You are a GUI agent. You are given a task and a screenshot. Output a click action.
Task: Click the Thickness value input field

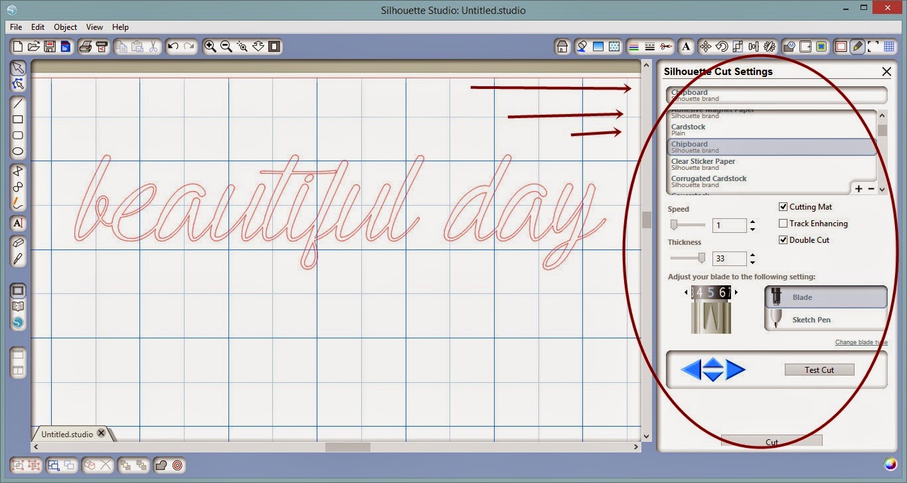[x=729, y=259]
